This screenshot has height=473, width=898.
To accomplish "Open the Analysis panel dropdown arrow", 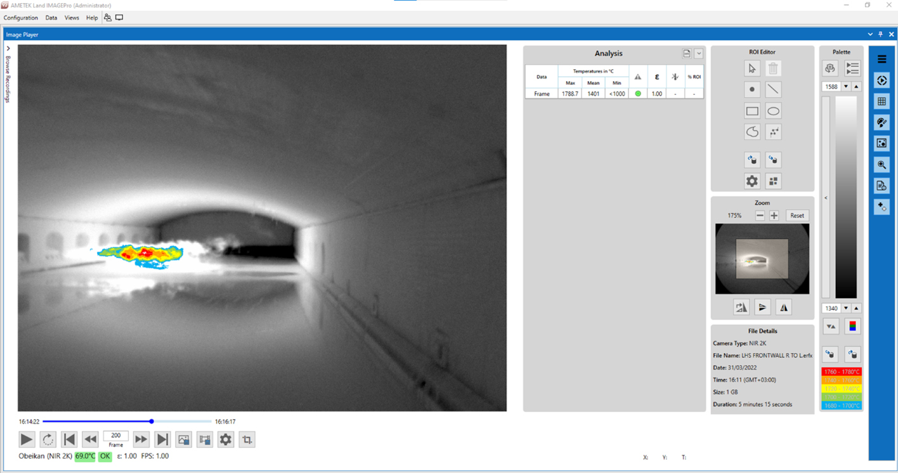I will click(699, 54).
